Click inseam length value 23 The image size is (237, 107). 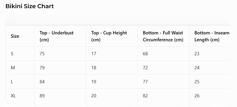(197, 54)
